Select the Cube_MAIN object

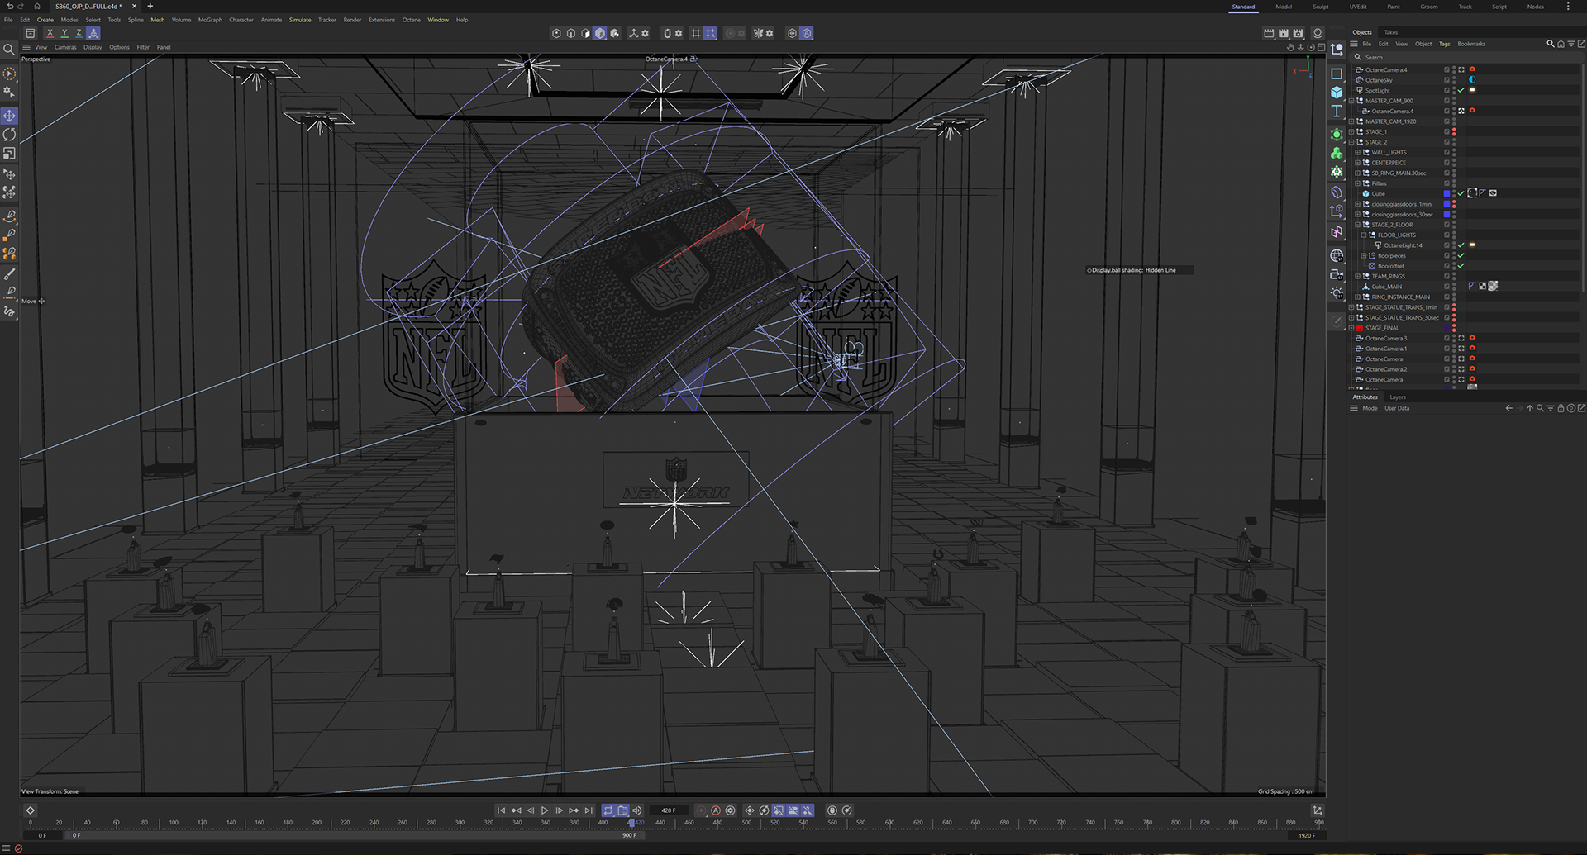pyautogui.click(x=1387, y=287)
